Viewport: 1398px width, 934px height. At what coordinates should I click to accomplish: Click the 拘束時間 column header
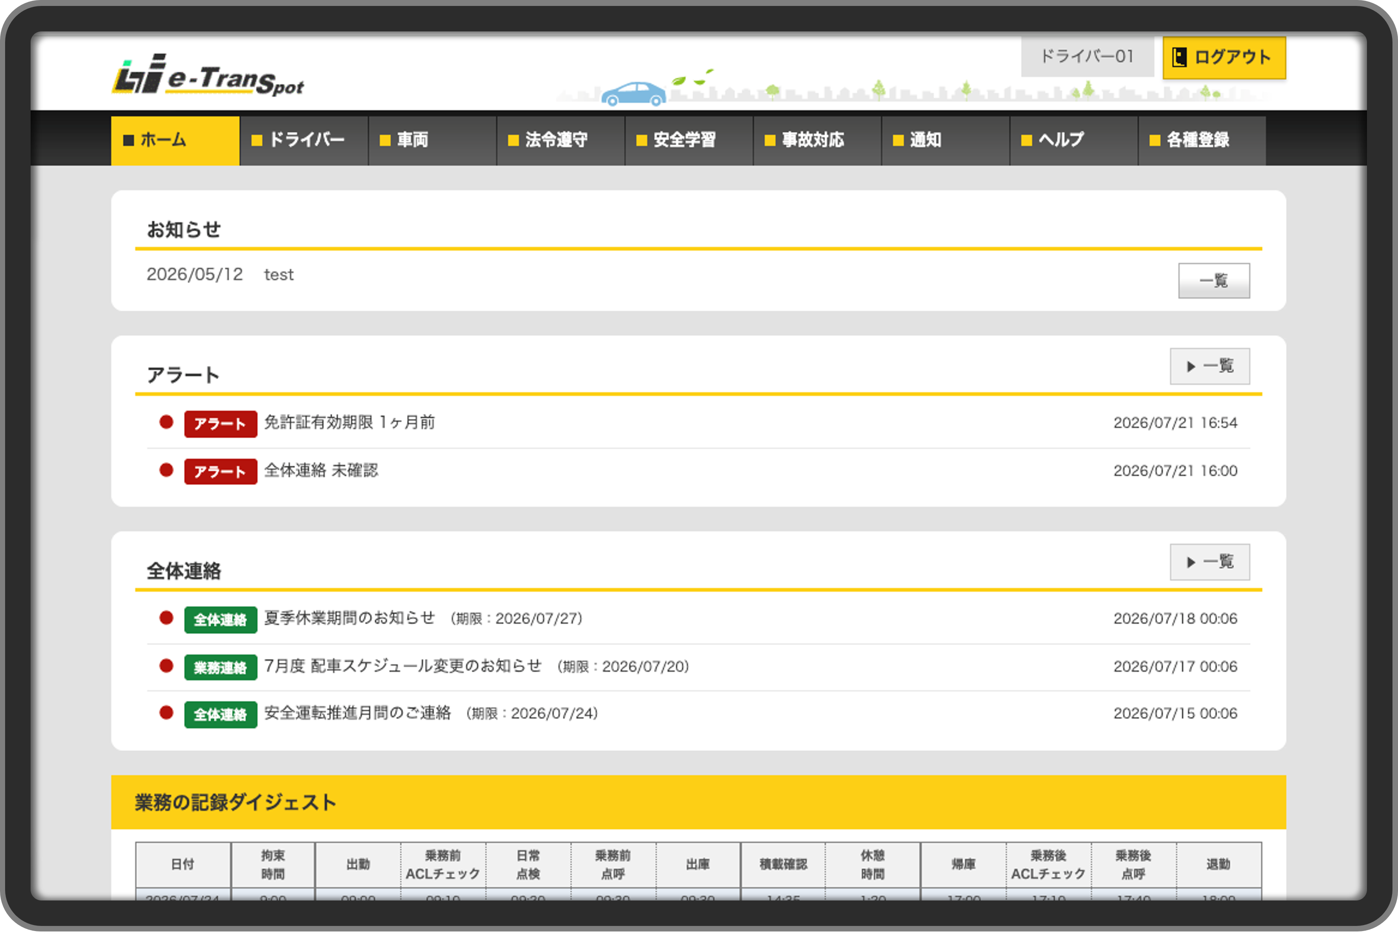273,864
